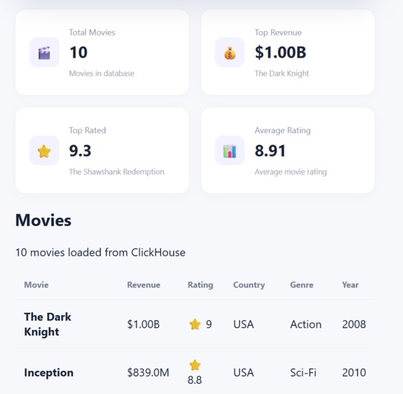
Task: Click the Top Rated label
Action: (87, 131)
